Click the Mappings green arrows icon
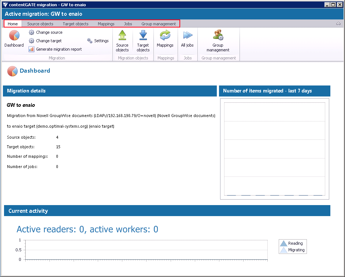Image resolution: width=345 pixels, height=277 pixels. 165,36
